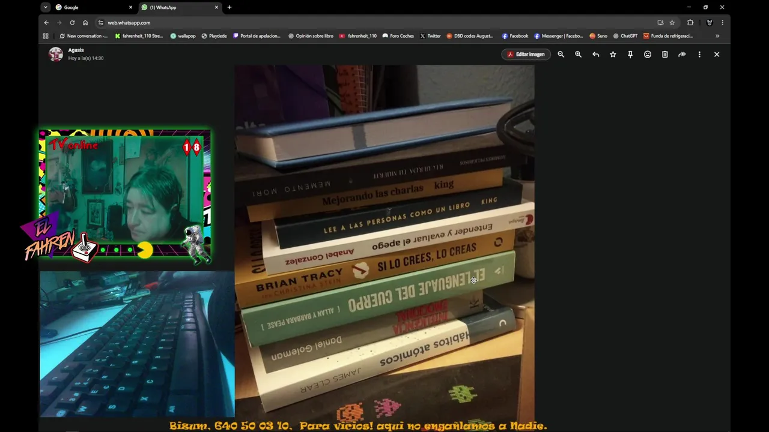The image size is (769, 432).
Task: View site information for web.whatsapp.com
Action: point(101,23)
